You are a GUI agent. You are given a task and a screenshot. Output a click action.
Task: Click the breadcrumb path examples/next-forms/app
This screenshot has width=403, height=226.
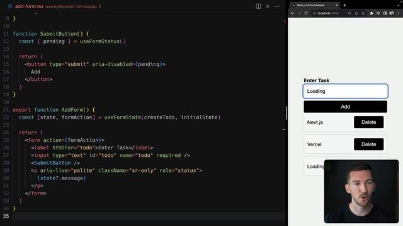click(71, 7)
